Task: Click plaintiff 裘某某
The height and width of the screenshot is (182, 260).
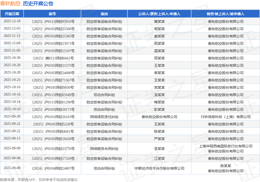Action: click(159, 73)
